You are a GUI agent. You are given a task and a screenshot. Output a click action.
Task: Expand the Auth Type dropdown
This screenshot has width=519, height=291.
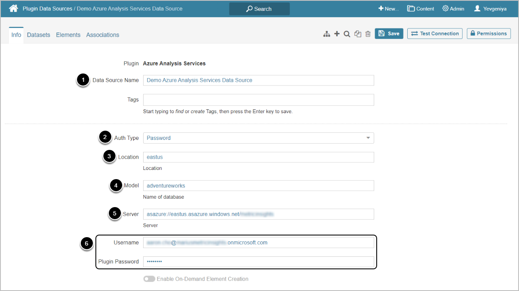click(x=258, y=138)
